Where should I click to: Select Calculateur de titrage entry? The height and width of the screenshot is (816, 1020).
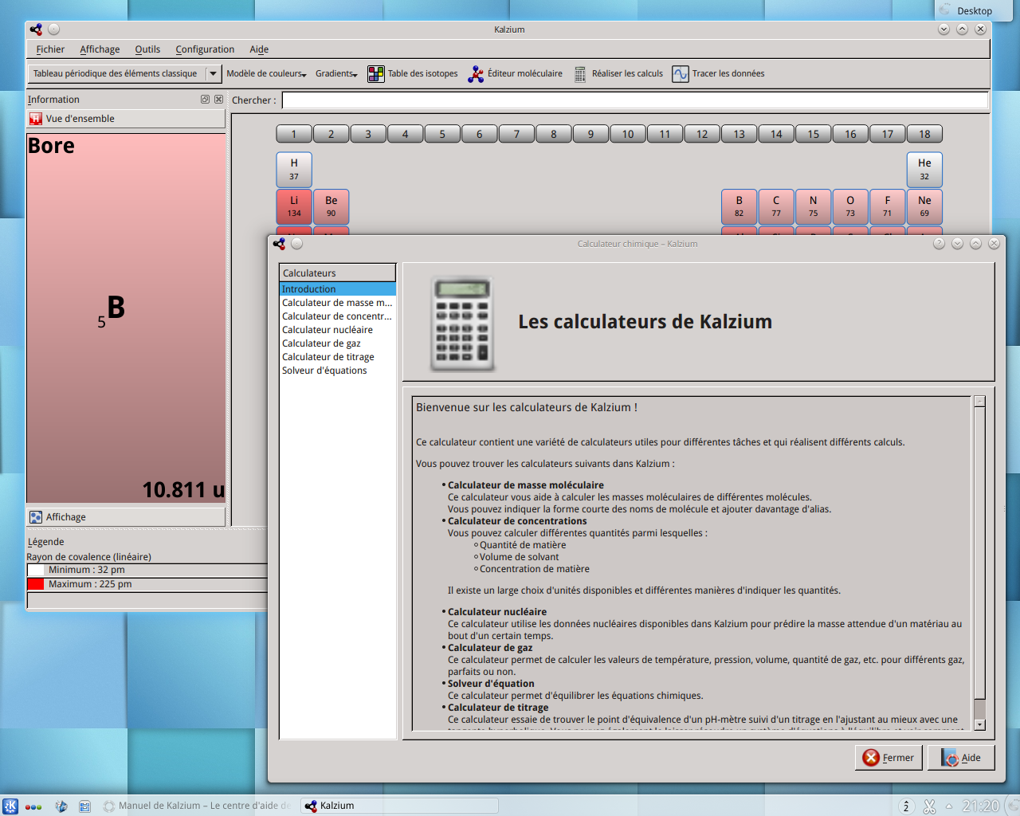pos(338,357)
